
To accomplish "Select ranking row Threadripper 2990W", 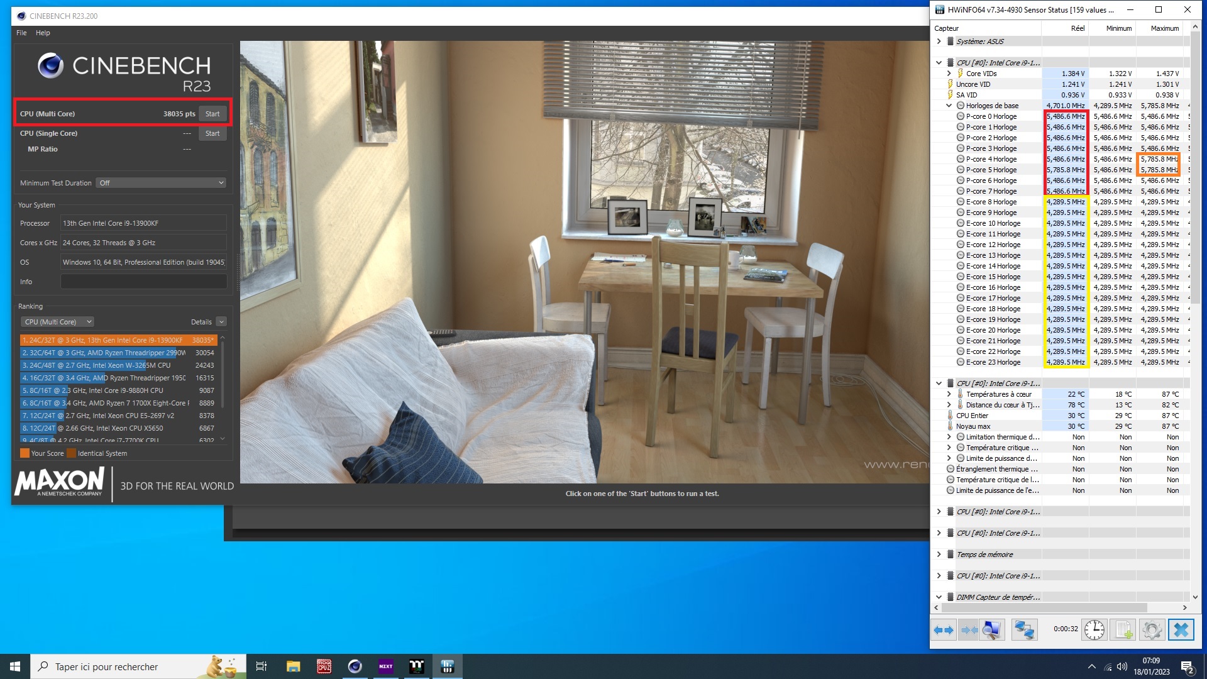I will tap(119, 353).
